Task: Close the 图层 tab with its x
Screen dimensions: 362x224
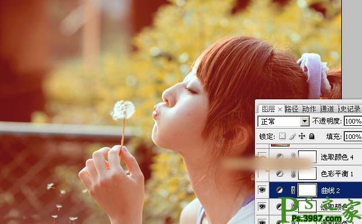Action: pyautogui.click(x=280, y=109)
